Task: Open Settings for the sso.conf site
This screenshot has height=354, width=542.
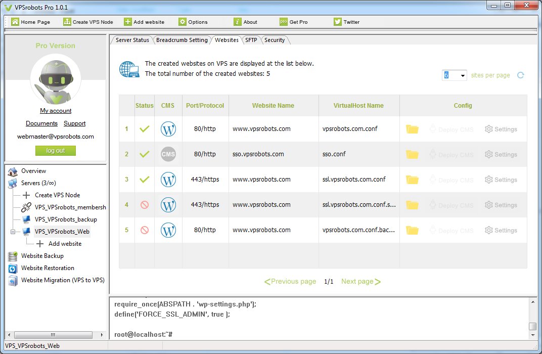Action: 501,155
